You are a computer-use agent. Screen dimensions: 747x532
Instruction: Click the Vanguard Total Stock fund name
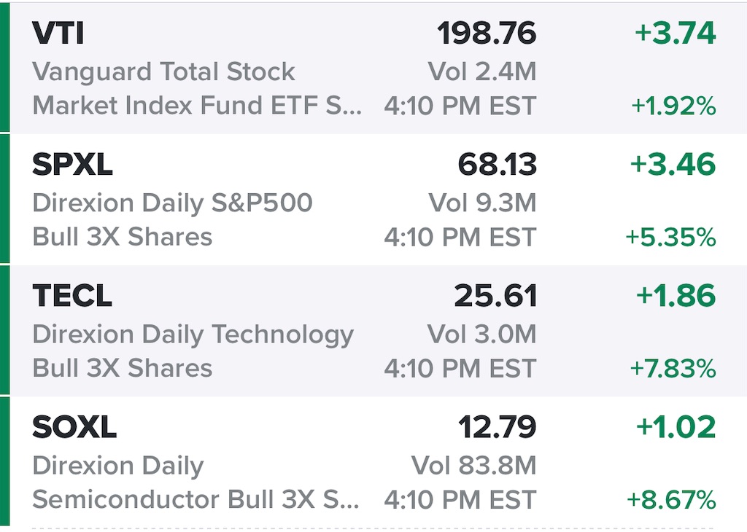(x=163, y=72)
